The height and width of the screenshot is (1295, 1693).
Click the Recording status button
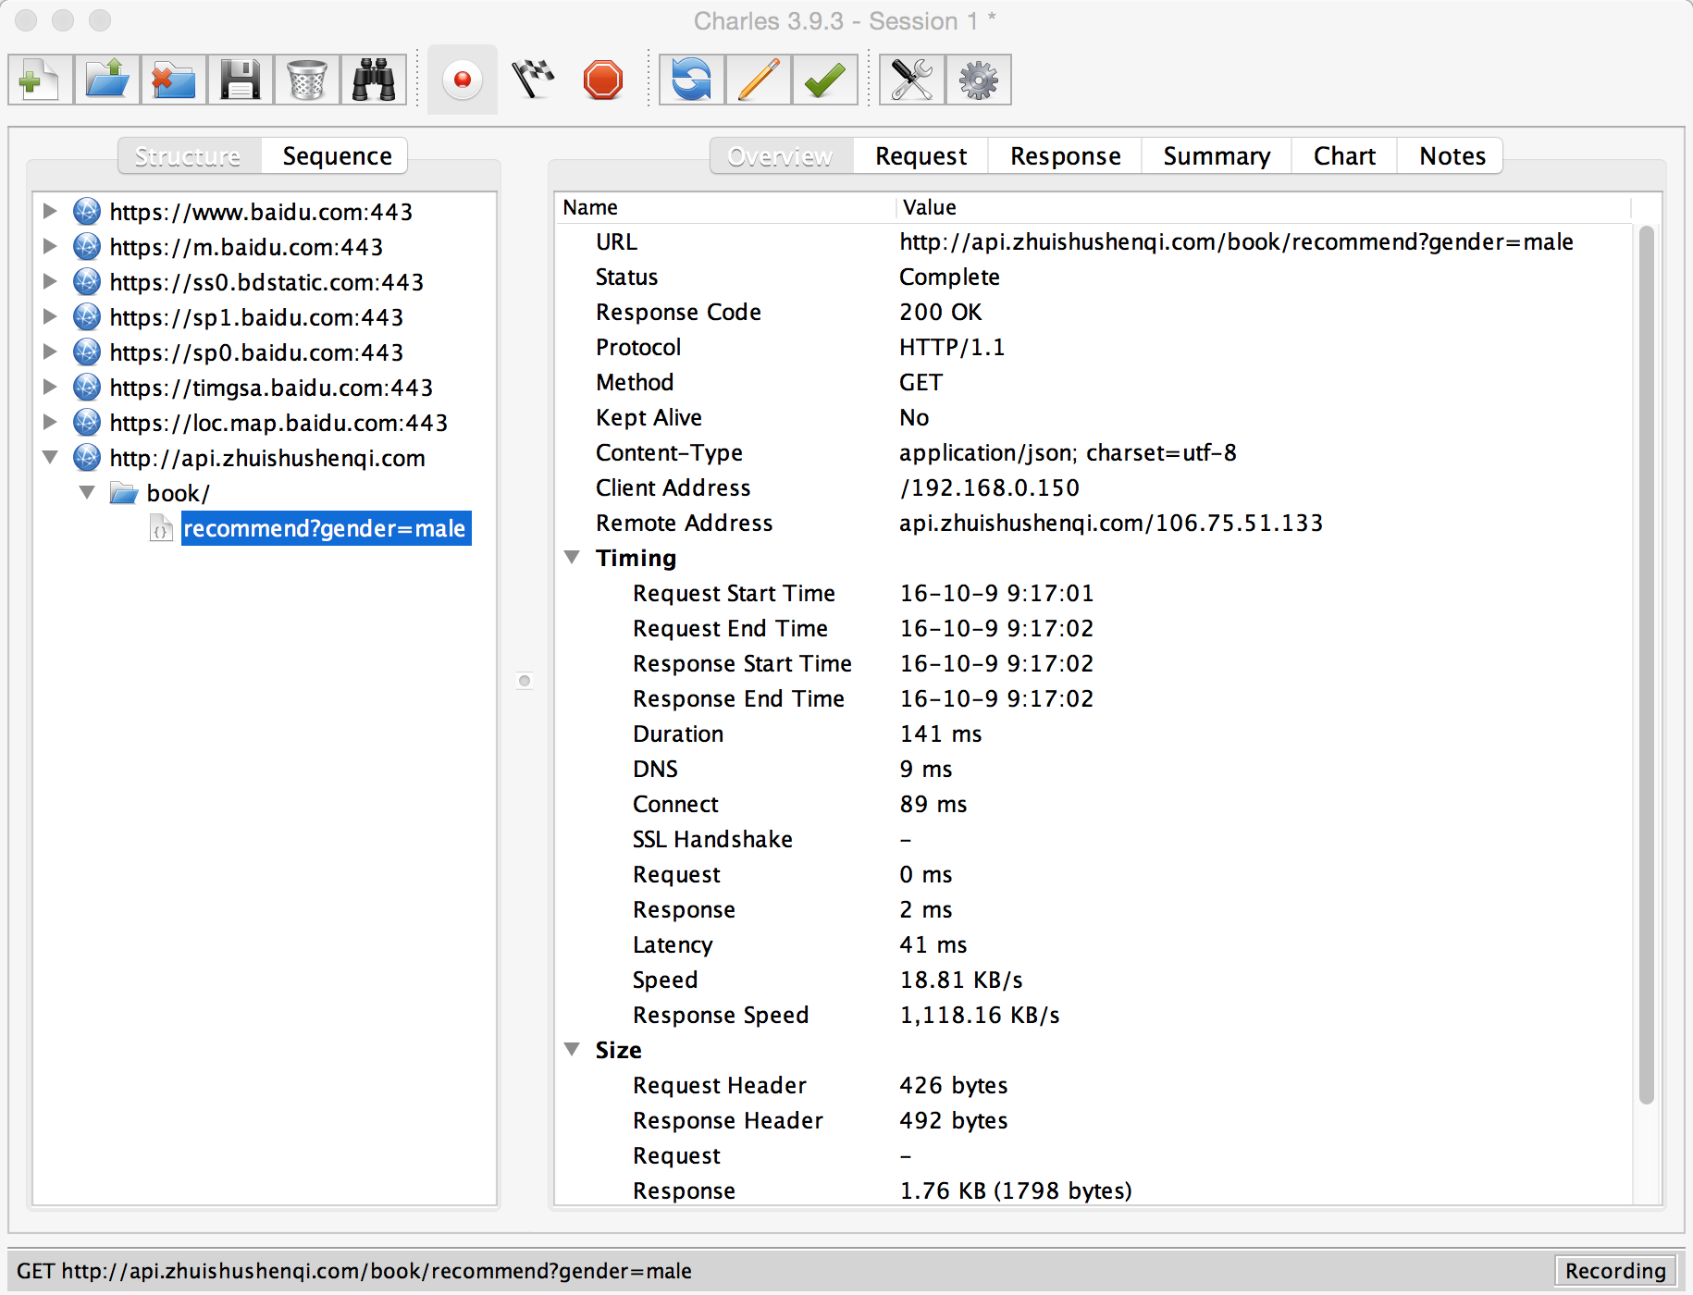[x=1614, y=1271]
